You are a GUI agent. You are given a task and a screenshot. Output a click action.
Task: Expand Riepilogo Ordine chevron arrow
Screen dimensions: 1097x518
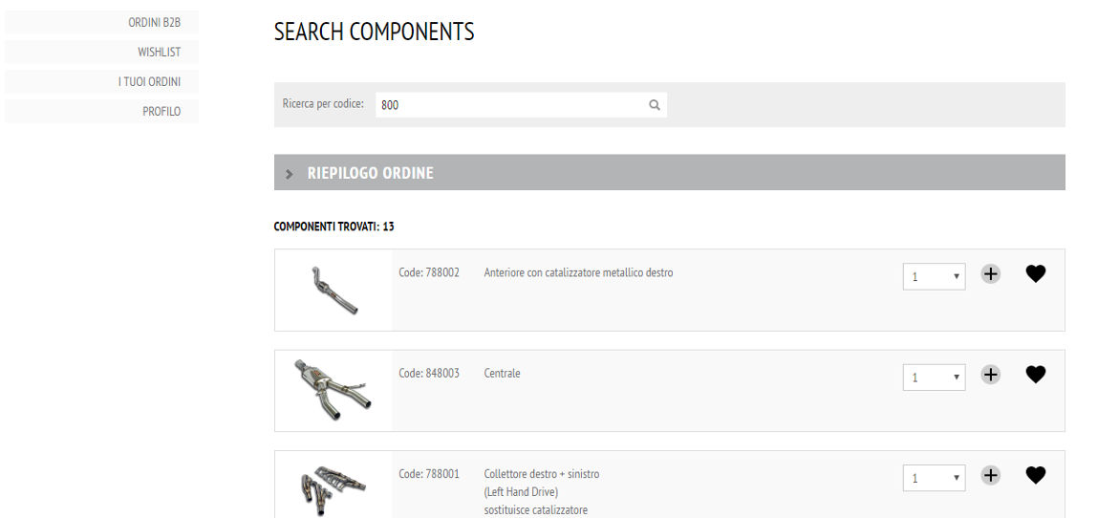[290, 174]
